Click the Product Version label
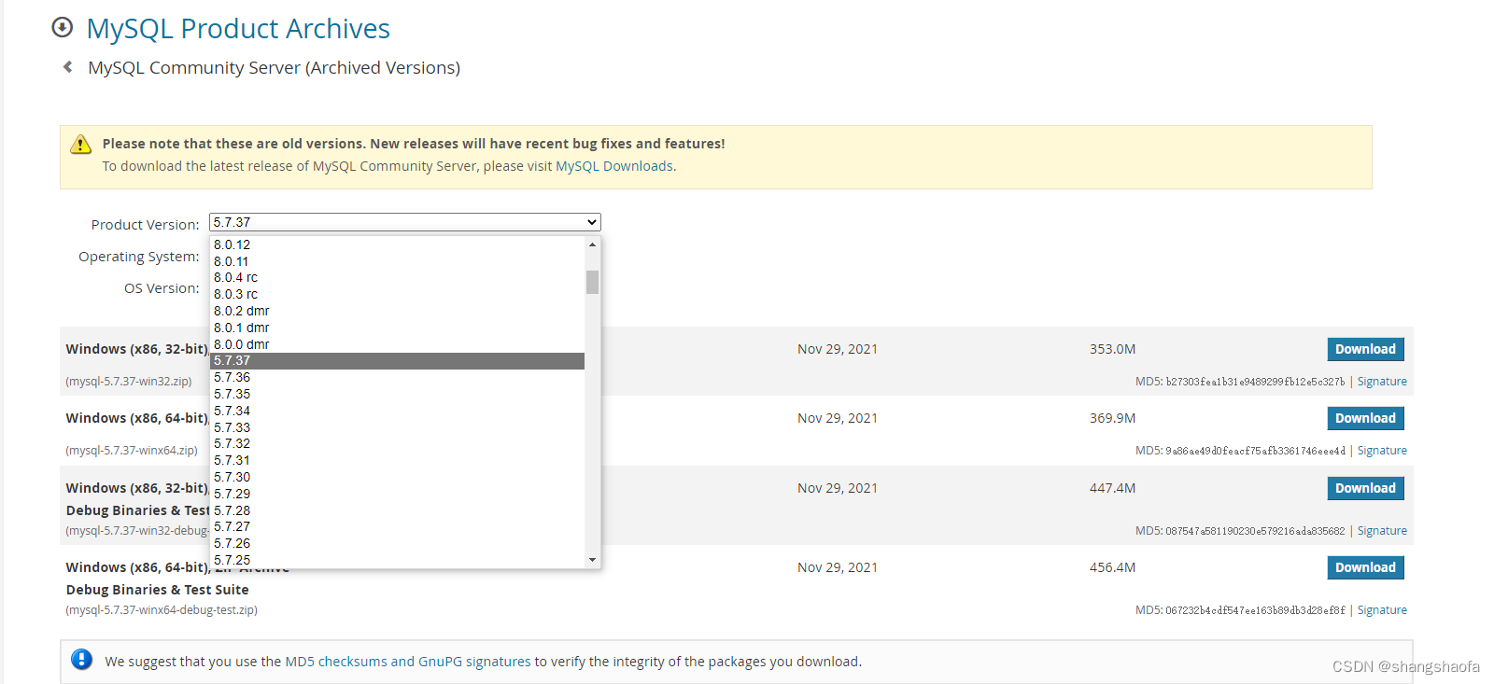This screenshot has width=1494, height=684. tap(145, 225)
